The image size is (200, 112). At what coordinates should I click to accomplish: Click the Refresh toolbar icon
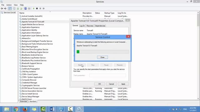click(18, 8)
